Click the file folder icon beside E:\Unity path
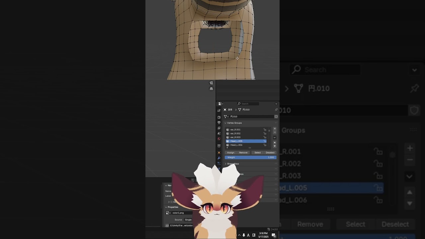425x239 pixels. [167, 225]
